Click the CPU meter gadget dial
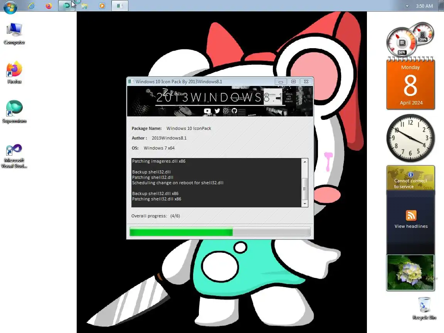 pos(401,42)
